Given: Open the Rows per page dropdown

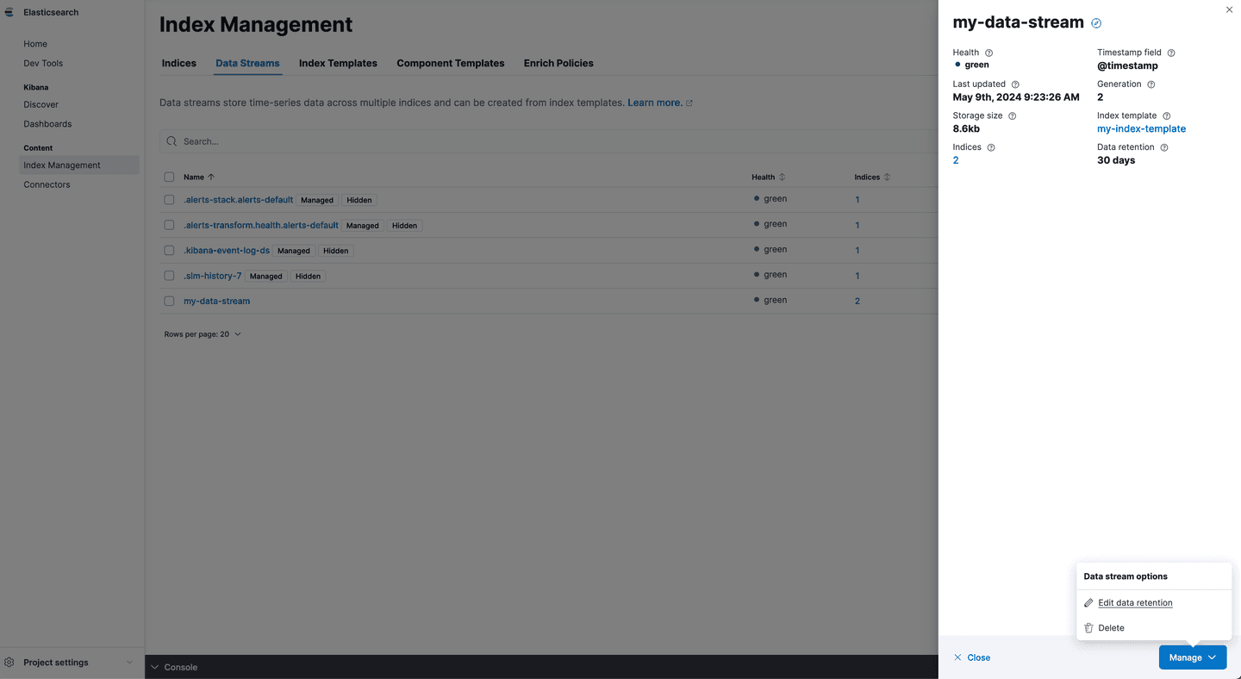Looking at the screenshot, I should [x=203, y=334].
